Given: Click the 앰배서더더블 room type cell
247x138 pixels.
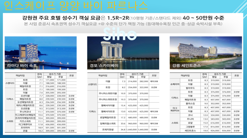Looking at the screenshot, I should click(108, 105).
